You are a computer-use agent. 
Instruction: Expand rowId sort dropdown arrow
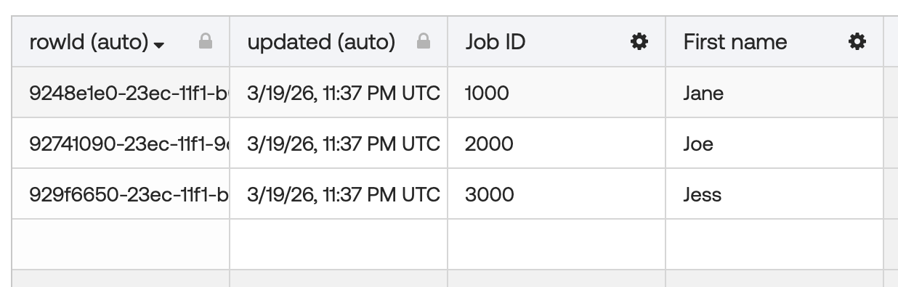pos(159,45)
